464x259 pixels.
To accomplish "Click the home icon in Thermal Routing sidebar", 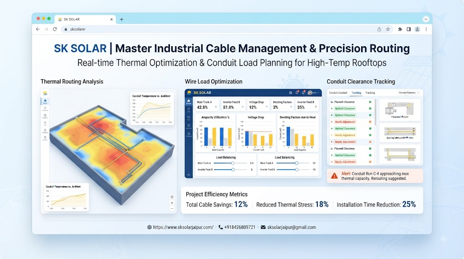I will 45,101.
